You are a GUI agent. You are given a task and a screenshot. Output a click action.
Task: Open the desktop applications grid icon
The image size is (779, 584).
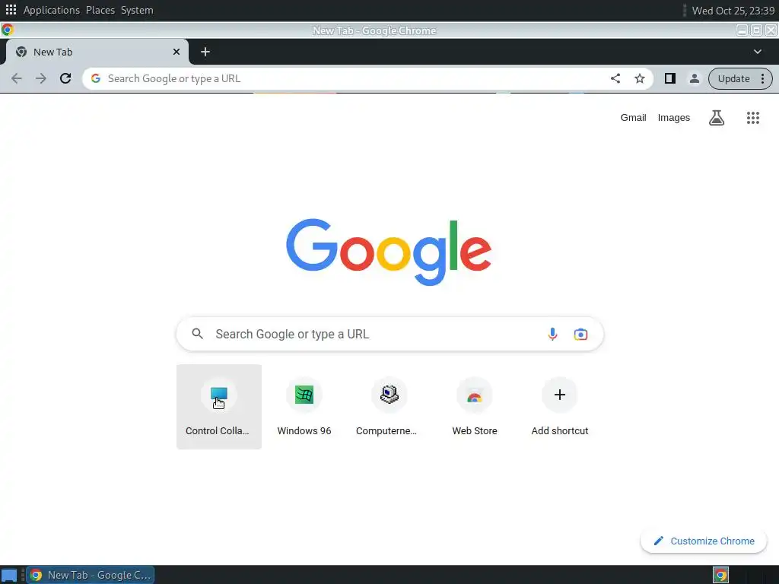[x=11, y=10]
